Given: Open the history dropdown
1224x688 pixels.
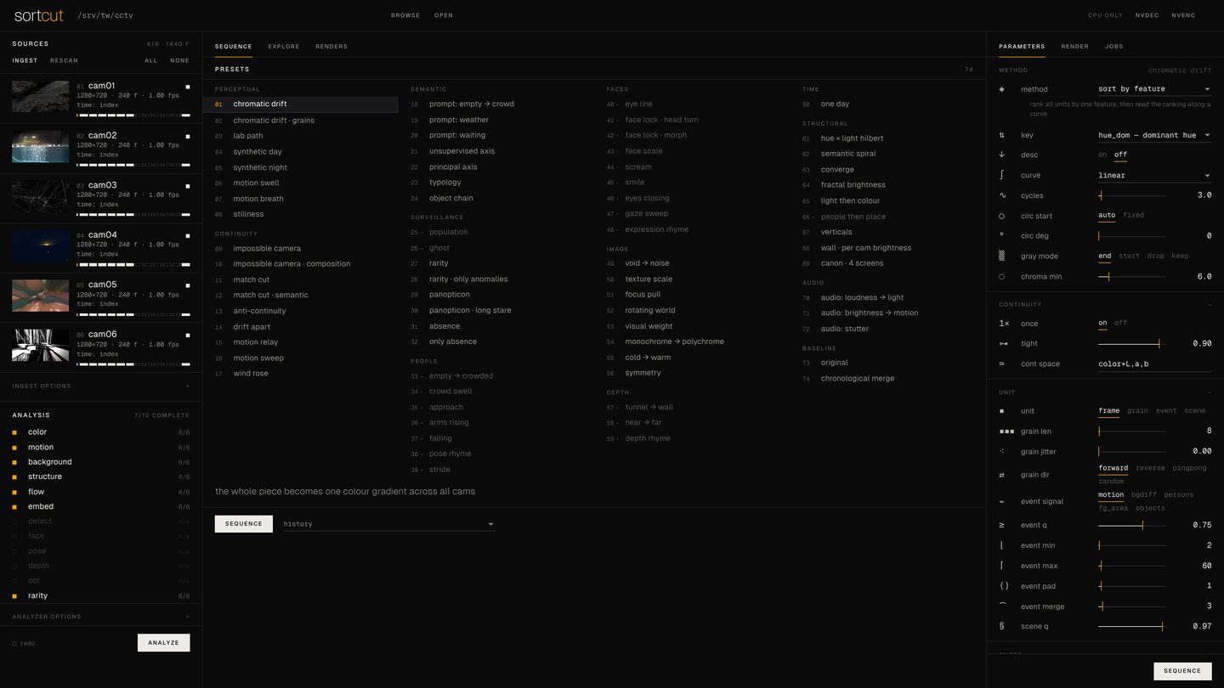Looking at the screenshot, I should tap(388, 524).
